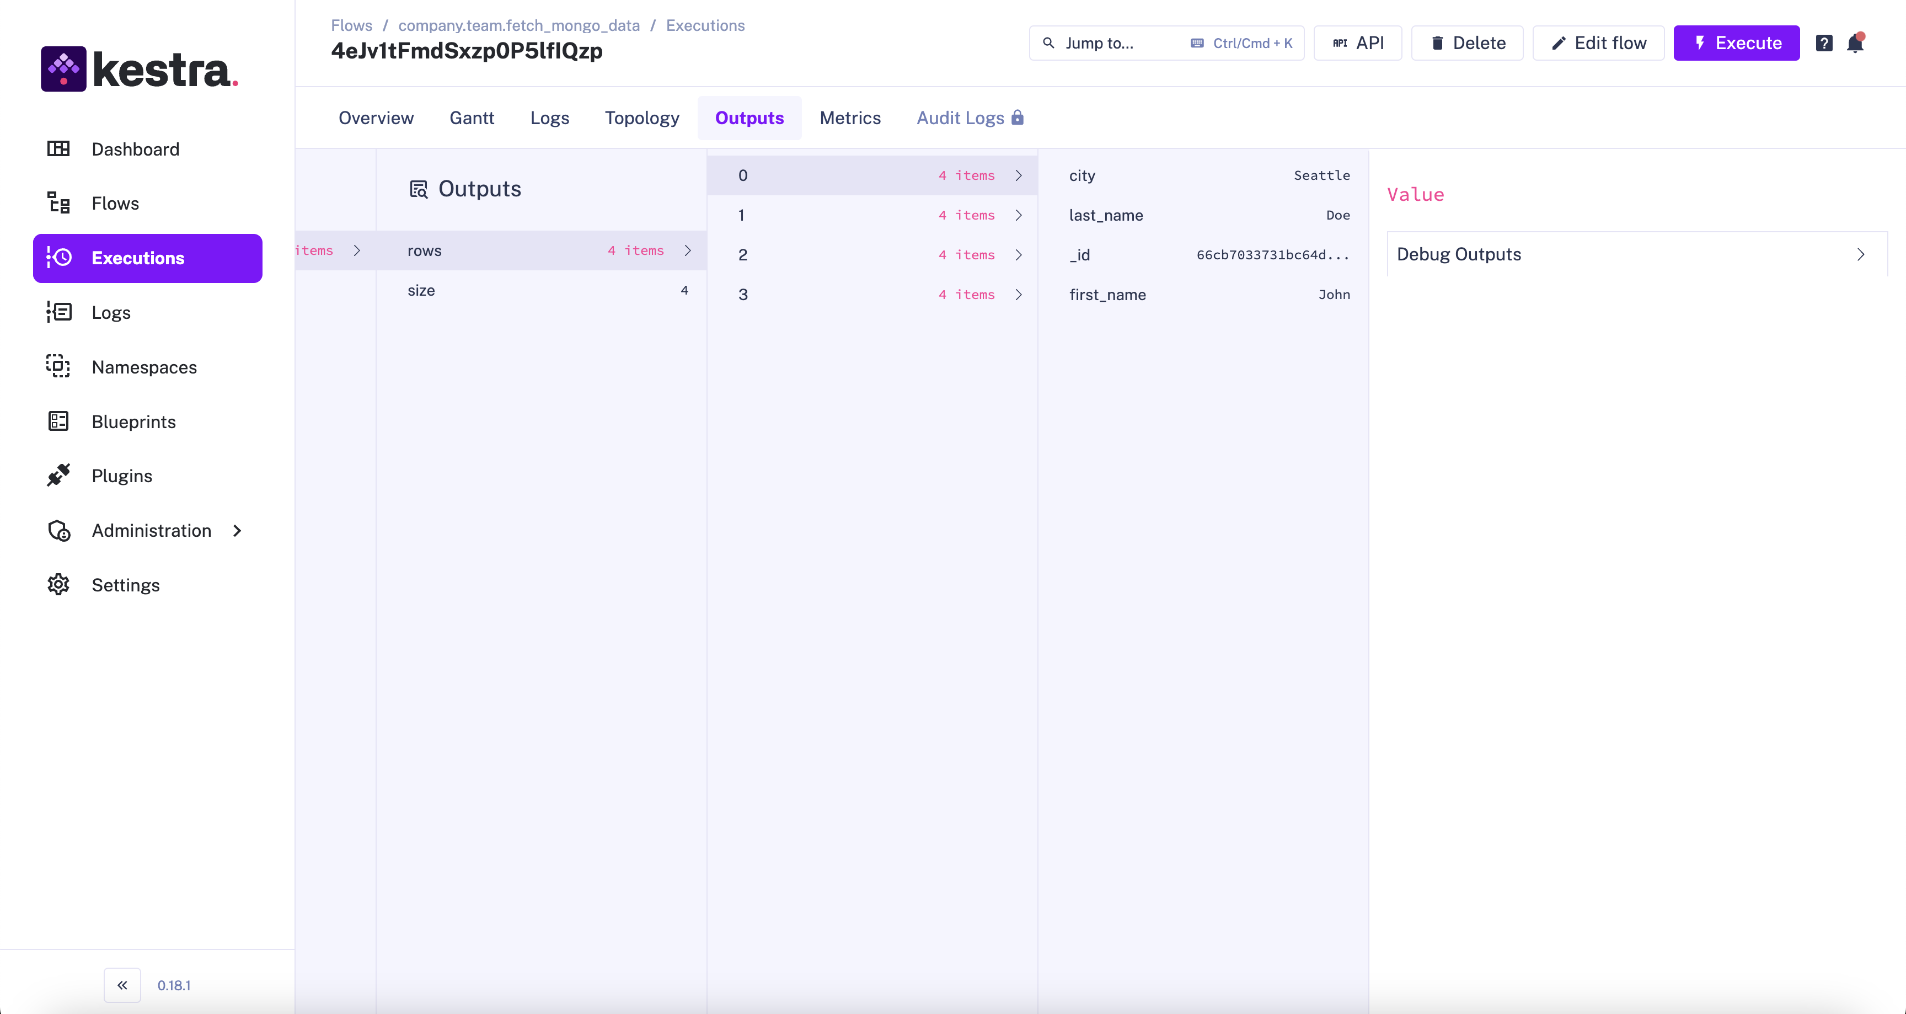This screenshot has height=1014, width=1906.
Task: Open Blueprints in sidebar
Action: [133, 421]
